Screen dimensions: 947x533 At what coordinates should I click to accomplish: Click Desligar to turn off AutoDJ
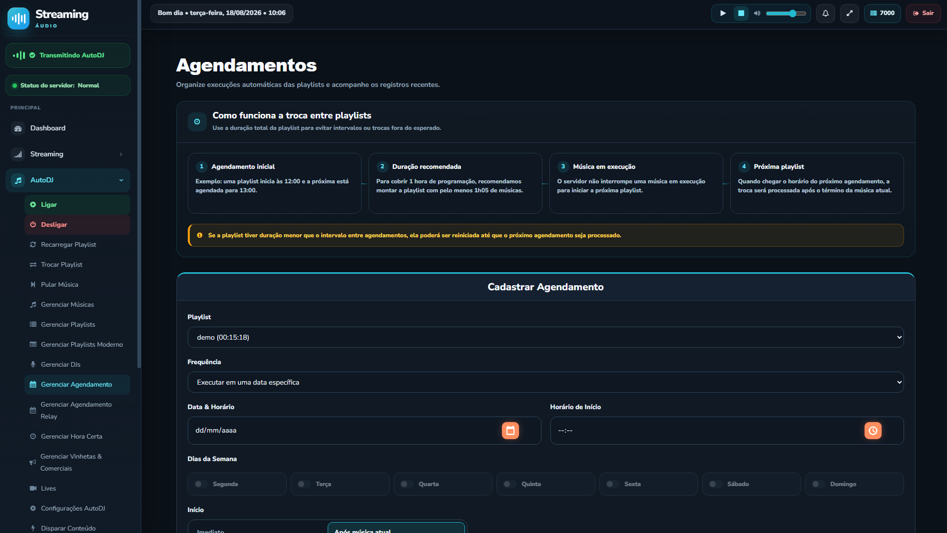[77, 225]
